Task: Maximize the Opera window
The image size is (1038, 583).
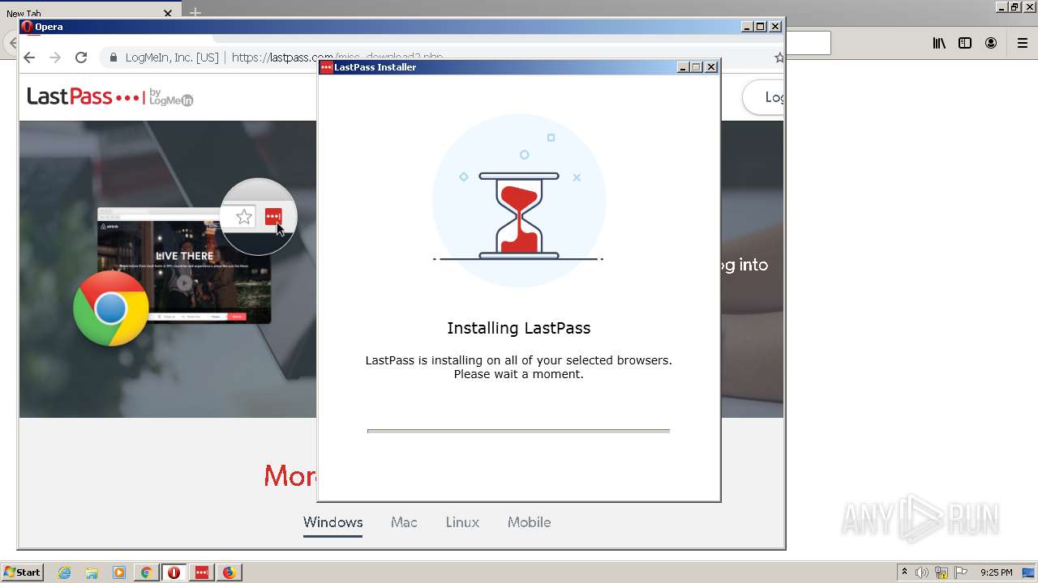Action: point(761,27)
